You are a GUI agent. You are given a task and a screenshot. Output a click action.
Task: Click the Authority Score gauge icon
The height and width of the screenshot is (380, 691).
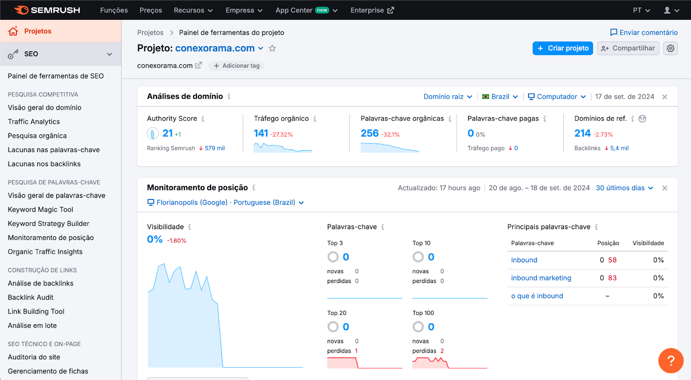point(153,134)
